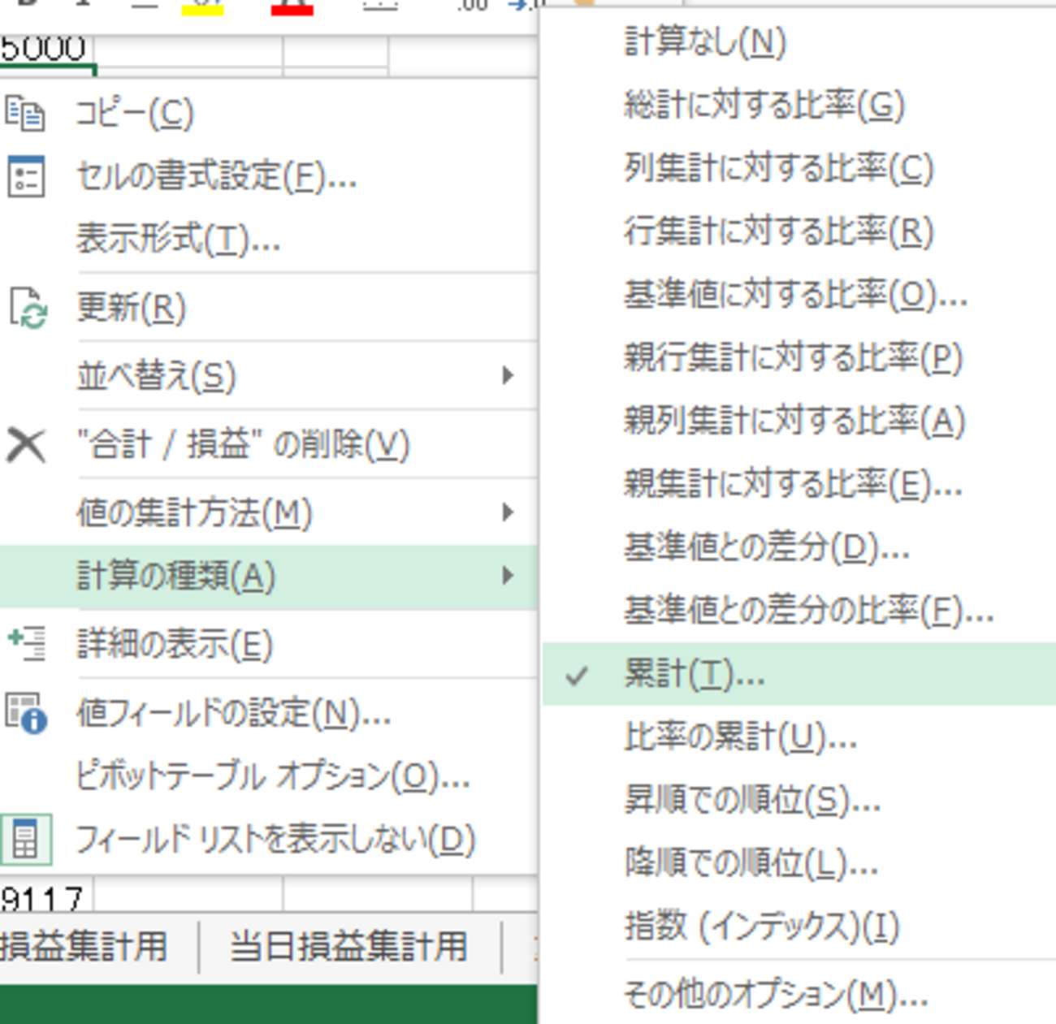Expand the 計算の種類(A) submenu
Image resolution: width=1056 pixels, height=1024 pixels.
point(268,577)
